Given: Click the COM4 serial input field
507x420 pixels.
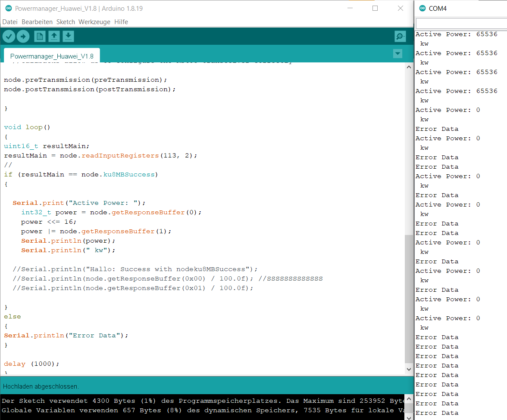Looking at the screenshot, I should coord(461,24).
